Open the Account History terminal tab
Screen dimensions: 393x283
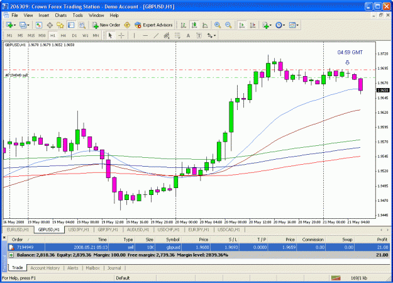(x=45, y=268)
